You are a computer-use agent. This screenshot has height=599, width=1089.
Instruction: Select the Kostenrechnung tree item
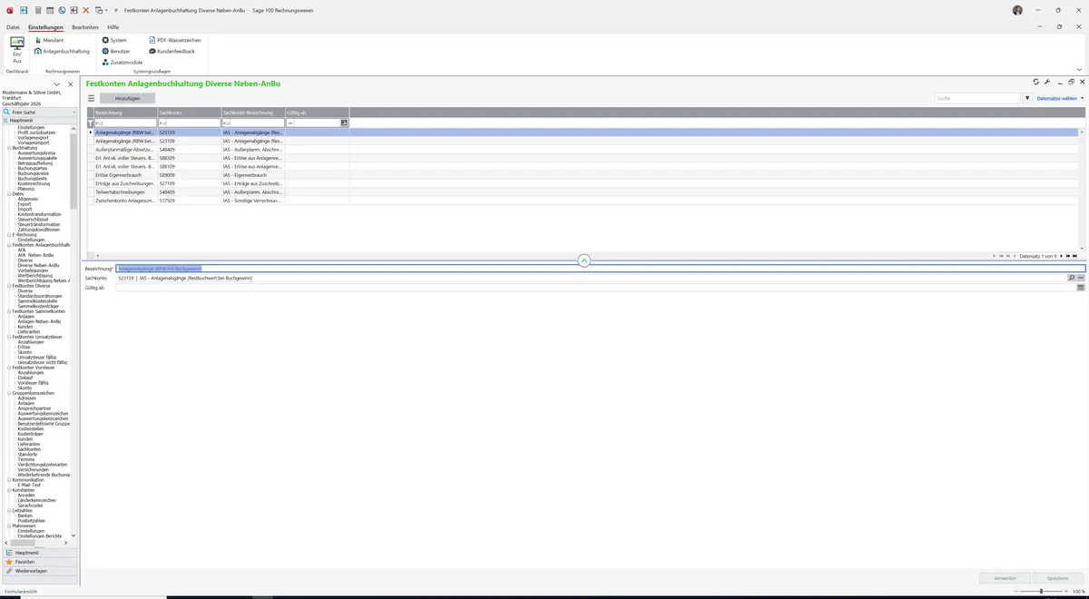[34, 183]
